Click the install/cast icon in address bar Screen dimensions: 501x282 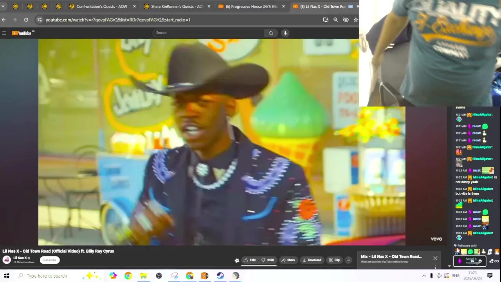325,20
